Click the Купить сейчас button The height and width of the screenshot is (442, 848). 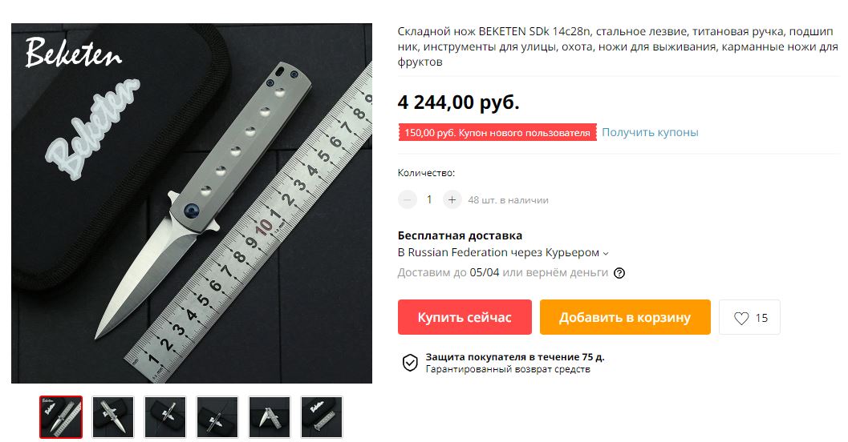[x=465, y=317]
